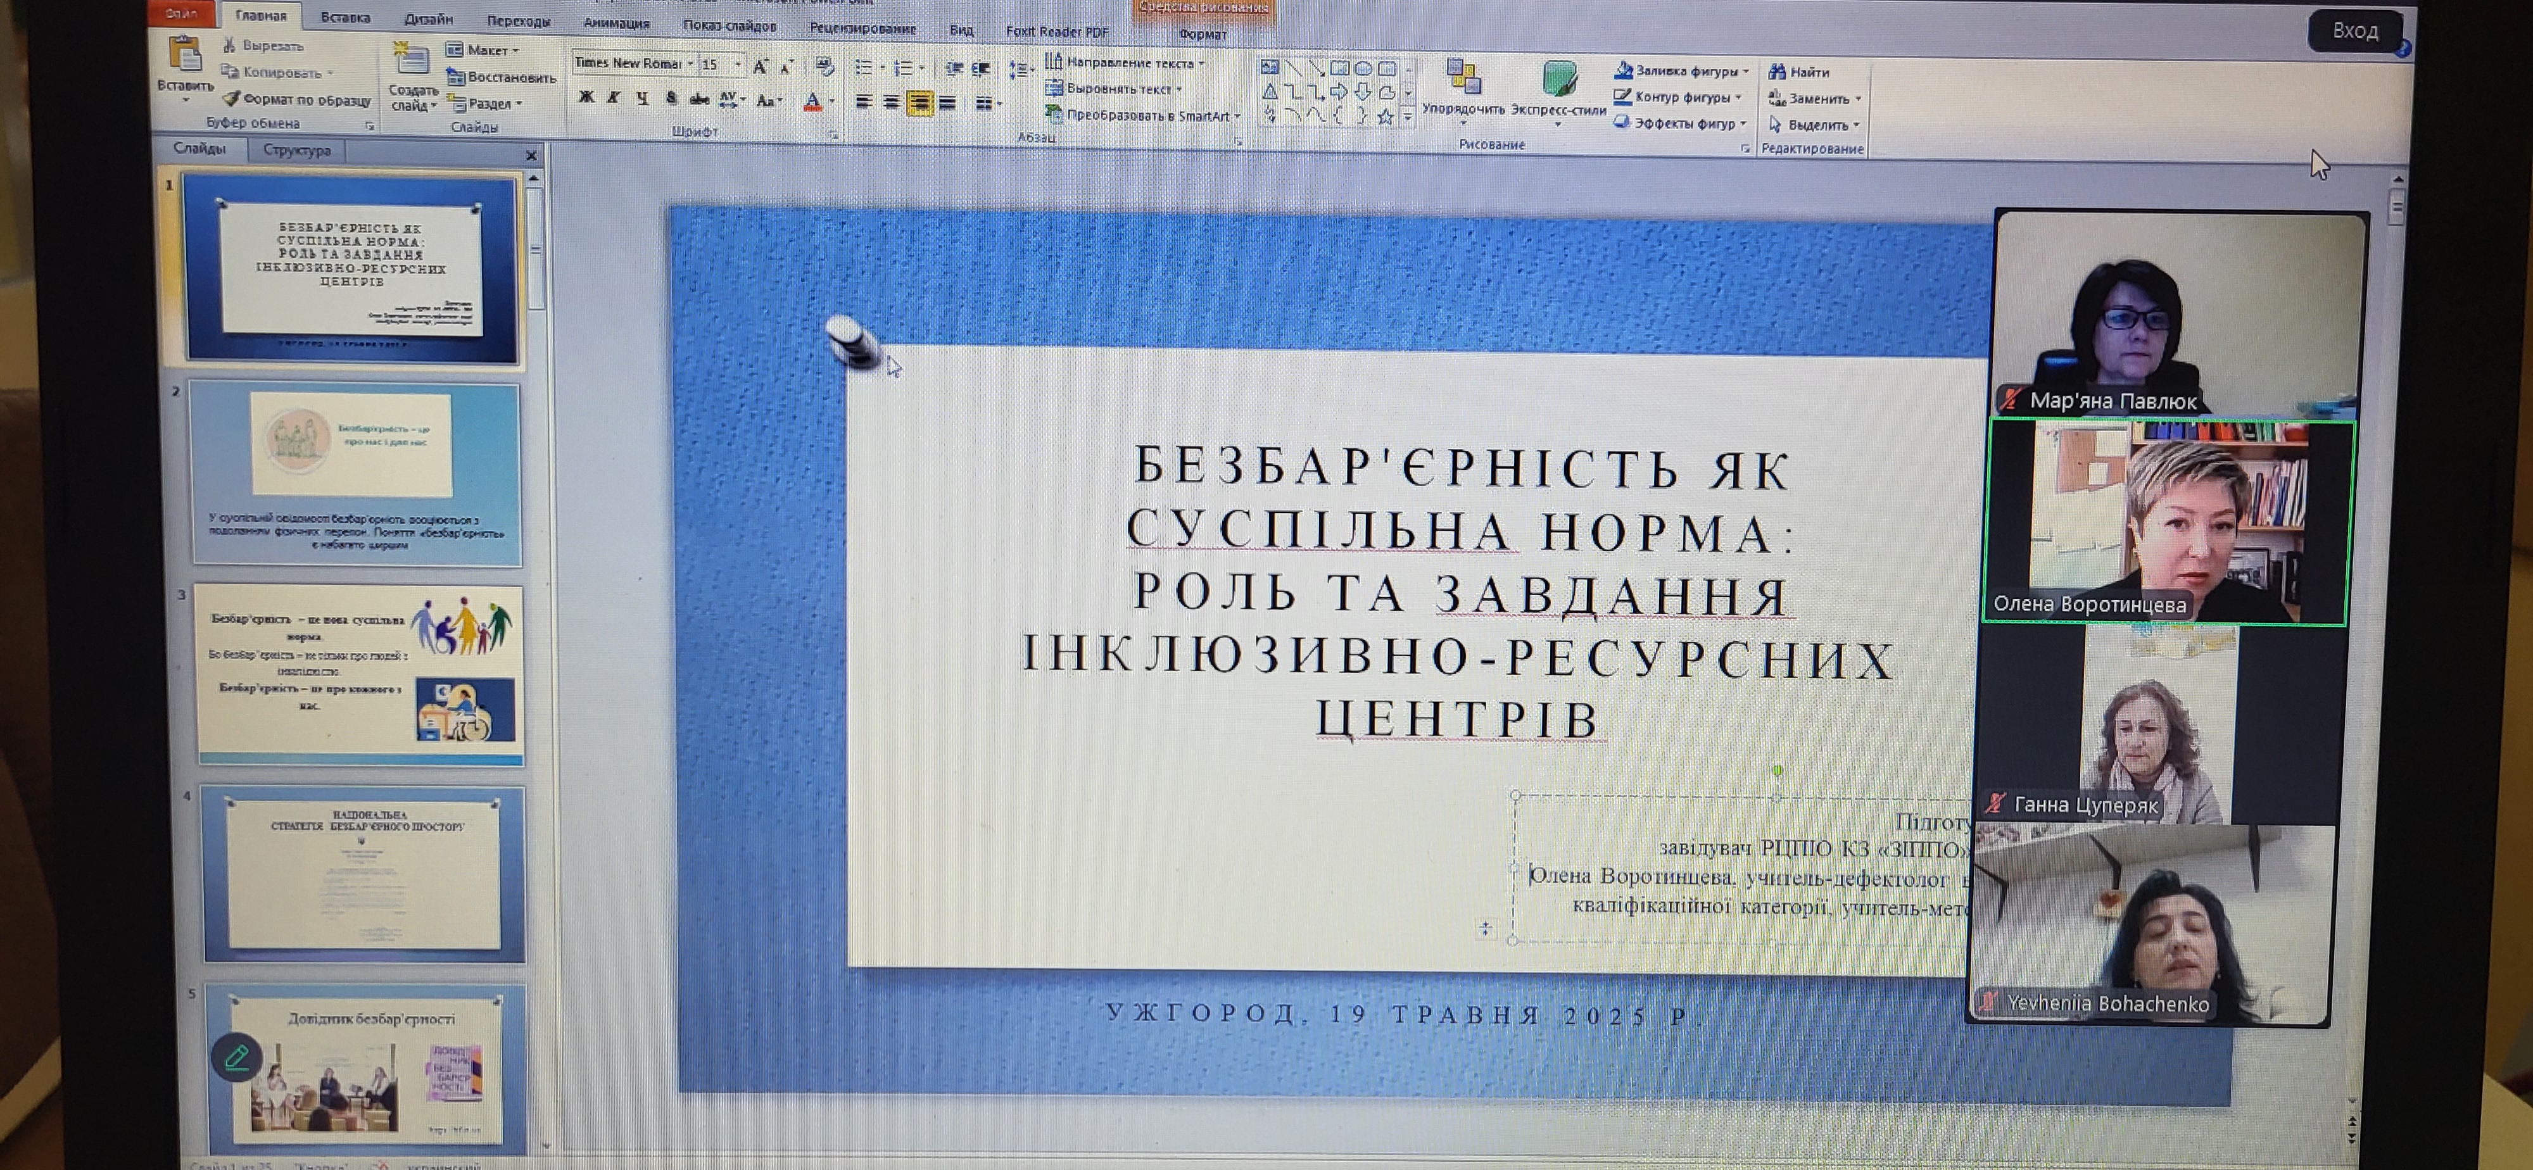Toggle bold (Ж) formatting
This screenshot has width=2533, height=1170.
click(x=586, y=97)
